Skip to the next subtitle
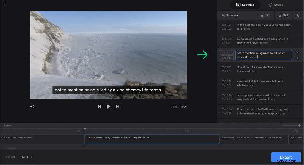 click(x=117, y=107)
